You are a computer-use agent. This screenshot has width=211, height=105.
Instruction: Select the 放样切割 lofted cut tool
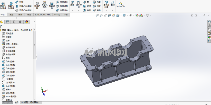(62, 6)
